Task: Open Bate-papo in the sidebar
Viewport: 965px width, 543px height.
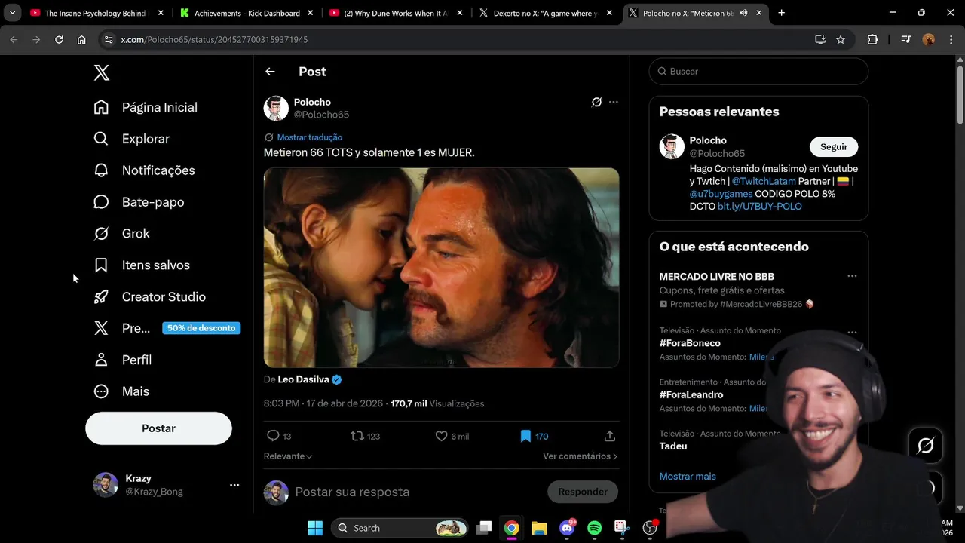Action: tap(139, 202)
